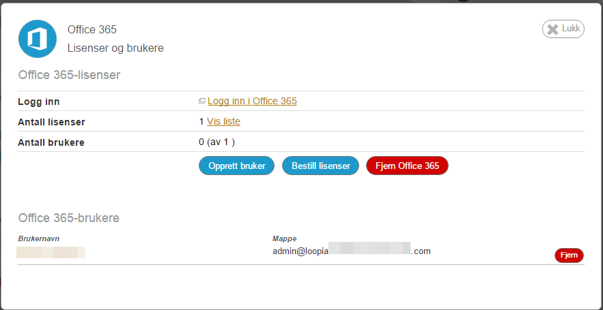Image resolution: width=603 pixels, height=310 pixels.
Task: Close the dialog with Lukk button
Action: click(563, 29)
